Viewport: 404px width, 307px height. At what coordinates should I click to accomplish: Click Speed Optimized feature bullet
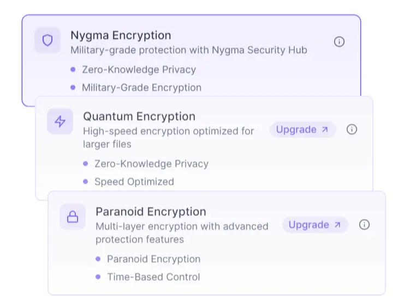[134, 182]
